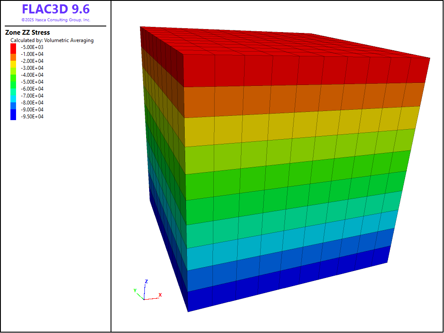
Task: Click the FLAC3D 9.6 title logo
Action: click(55, 10)
